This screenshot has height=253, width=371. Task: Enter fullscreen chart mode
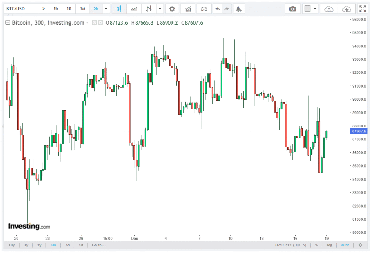click(362, 9)
